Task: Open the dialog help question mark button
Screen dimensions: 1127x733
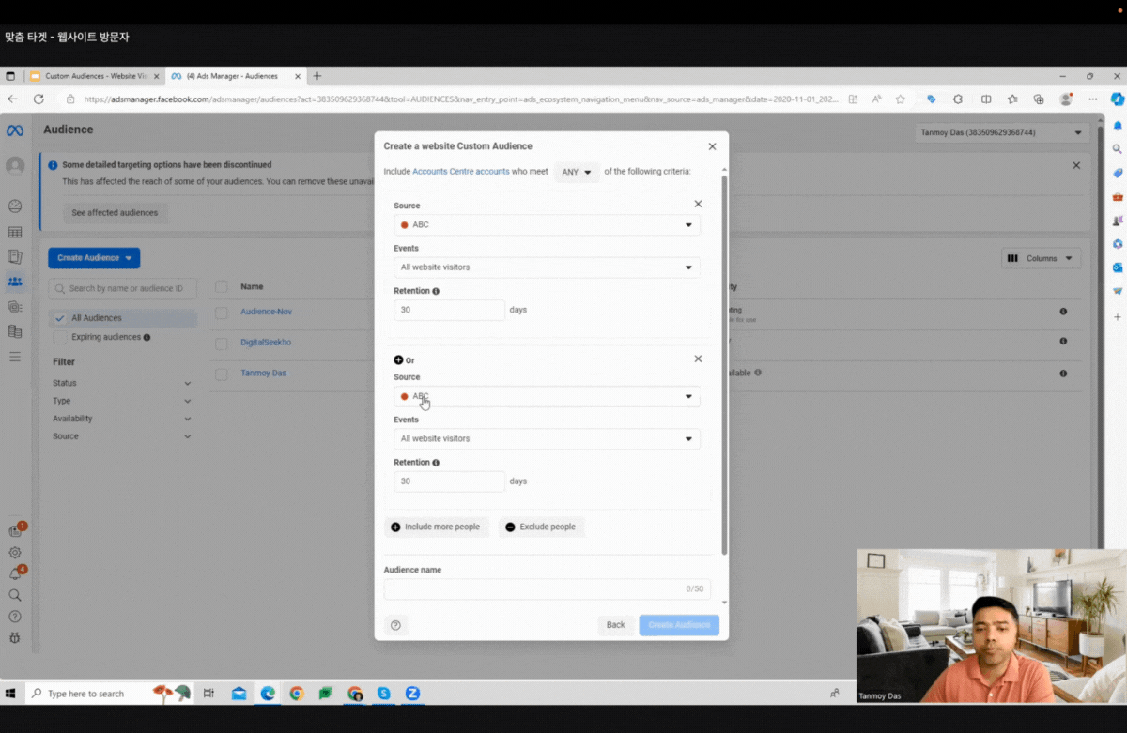Action: tap(395, 625)
